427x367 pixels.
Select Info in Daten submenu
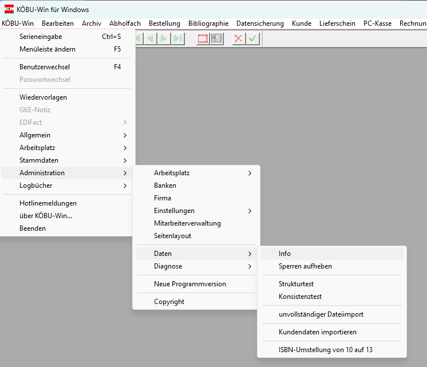[x=332, y=254]
